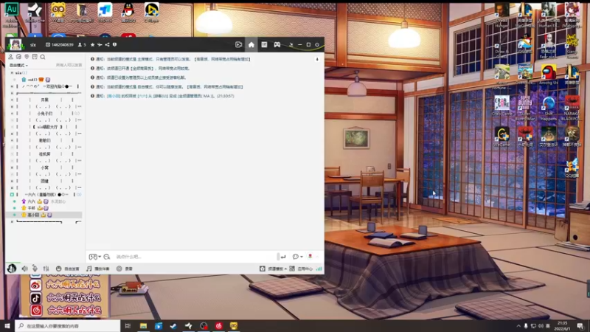Viewport: 590px width, 332px height.
Task: Focus the chat message input field
Action: click(195, 257)
